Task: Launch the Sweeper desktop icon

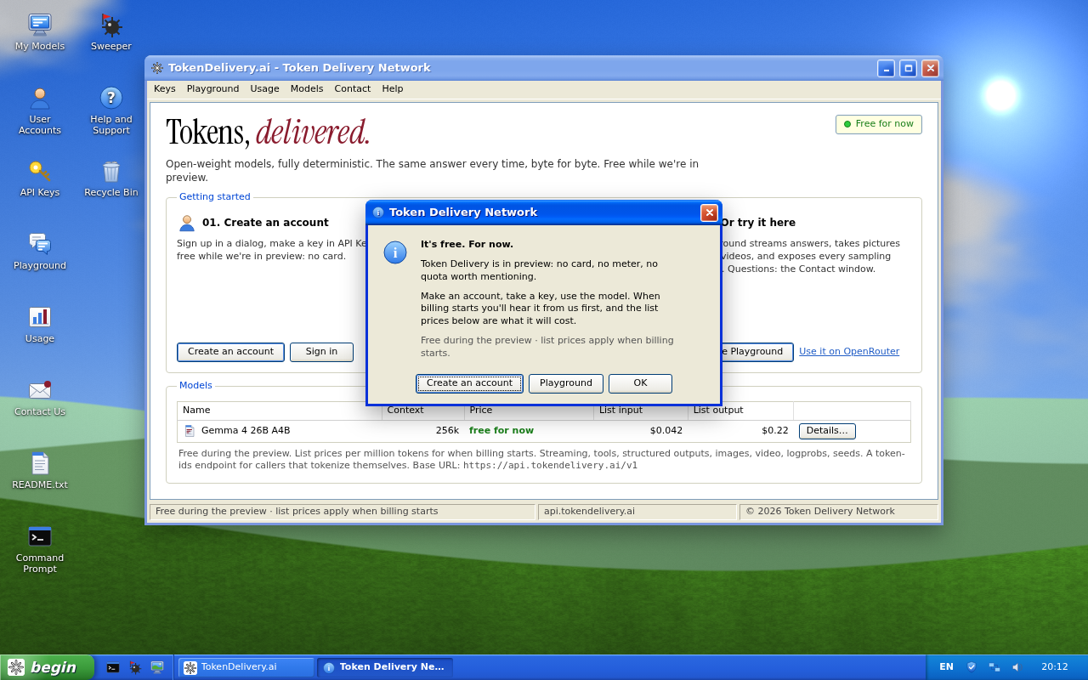Action: [111, 31]
